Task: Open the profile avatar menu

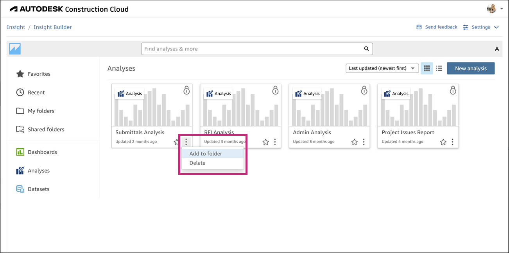Action: [495, 9]
